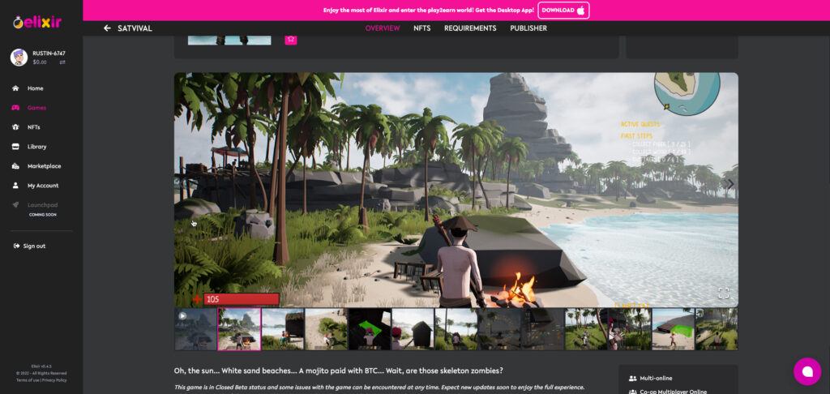
Task: Click the Download desktop app button
Action: [563, 10]
